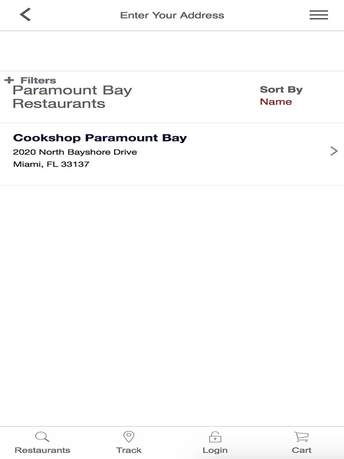The image size is (344, 459).
Task: Open Cookshop Paramount Bay restaurant
Action: (x=100, y=138)
